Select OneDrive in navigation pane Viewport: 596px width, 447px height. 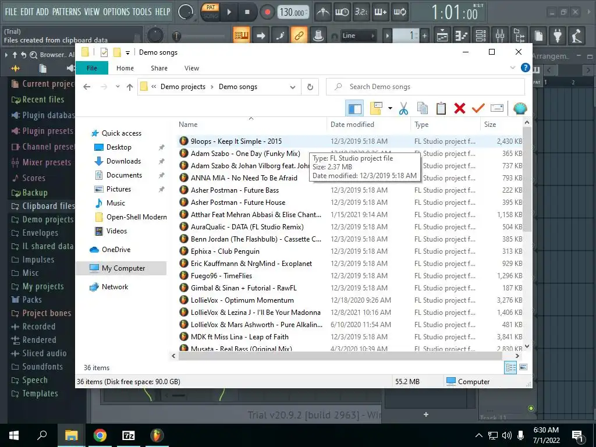(116, 250)
